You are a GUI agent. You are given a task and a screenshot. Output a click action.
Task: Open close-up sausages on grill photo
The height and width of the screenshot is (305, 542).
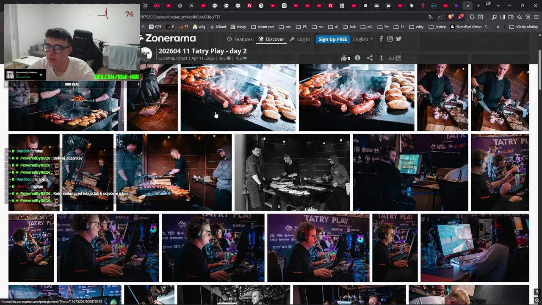click(x=238, y=97)
